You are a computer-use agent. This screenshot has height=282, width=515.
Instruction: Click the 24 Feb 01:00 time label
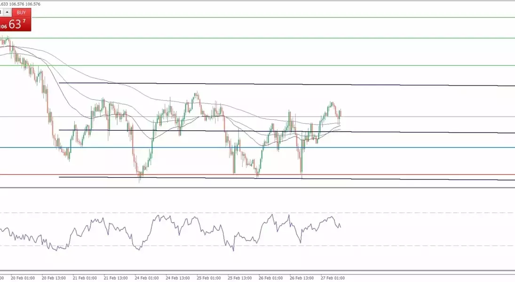(x=146, y=278)
